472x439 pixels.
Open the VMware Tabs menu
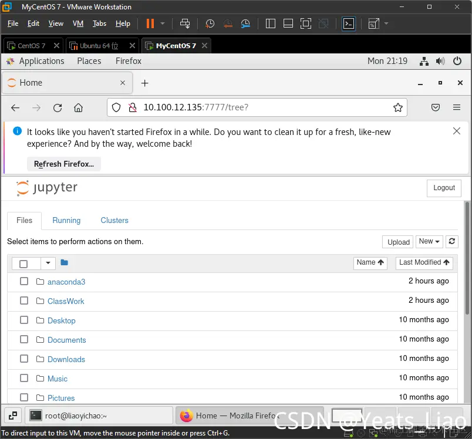coord(99,23)
